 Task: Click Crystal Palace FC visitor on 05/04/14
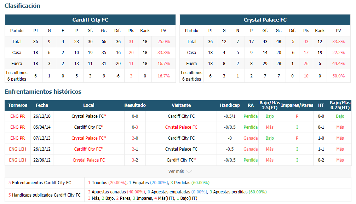click(181, 127)
